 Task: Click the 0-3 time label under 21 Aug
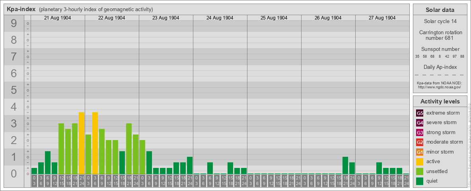coord(34,181)
